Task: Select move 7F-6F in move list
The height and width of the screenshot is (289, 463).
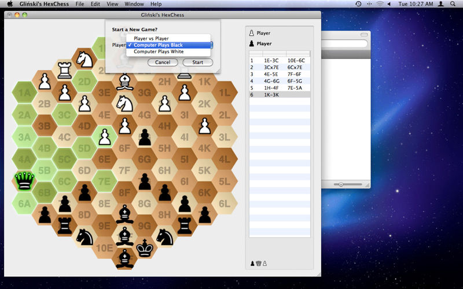Action: coord(294,74)
